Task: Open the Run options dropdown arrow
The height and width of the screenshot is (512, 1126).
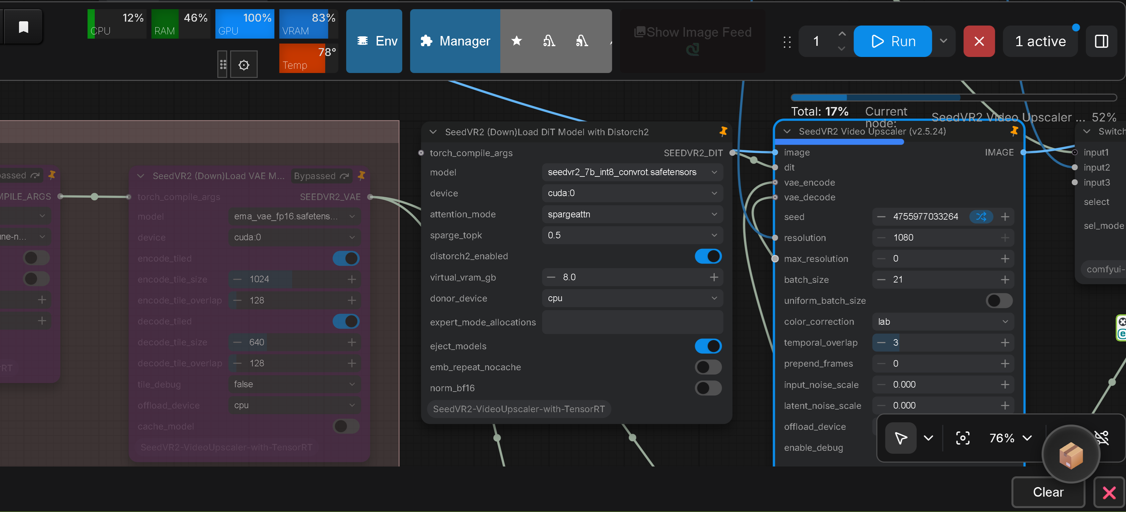Action: click(943, 41)
